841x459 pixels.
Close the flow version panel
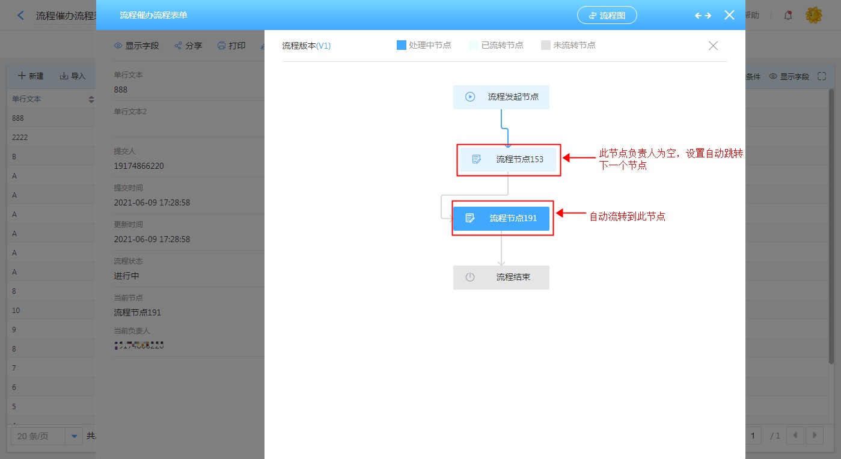(713, 46)
